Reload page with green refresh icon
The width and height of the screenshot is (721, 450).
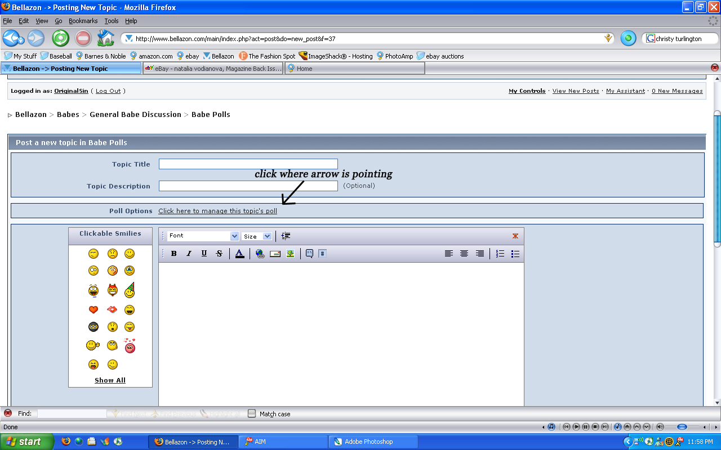click(x=60, y=38)
